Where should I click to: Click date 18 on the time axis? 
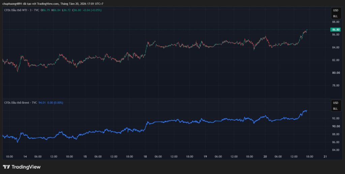coord(145,157)
